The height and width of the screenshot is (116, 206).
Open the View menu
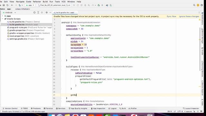coord(12,2)
